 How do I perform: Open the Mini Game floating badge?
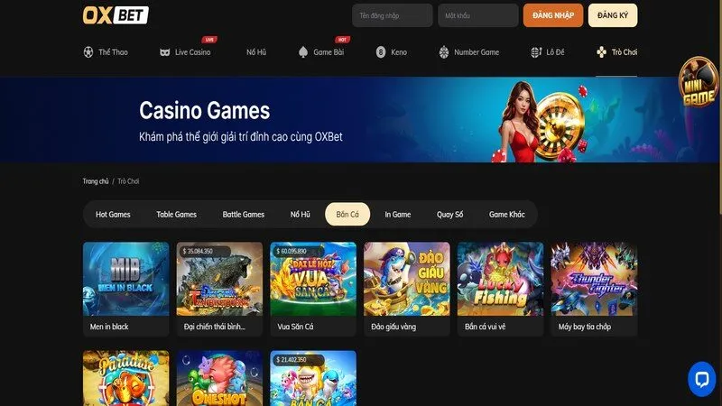699,82
